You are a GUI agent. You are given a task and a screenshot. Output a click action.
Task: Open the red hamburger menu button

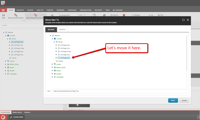pyautogui.click(x=3, y=10)
